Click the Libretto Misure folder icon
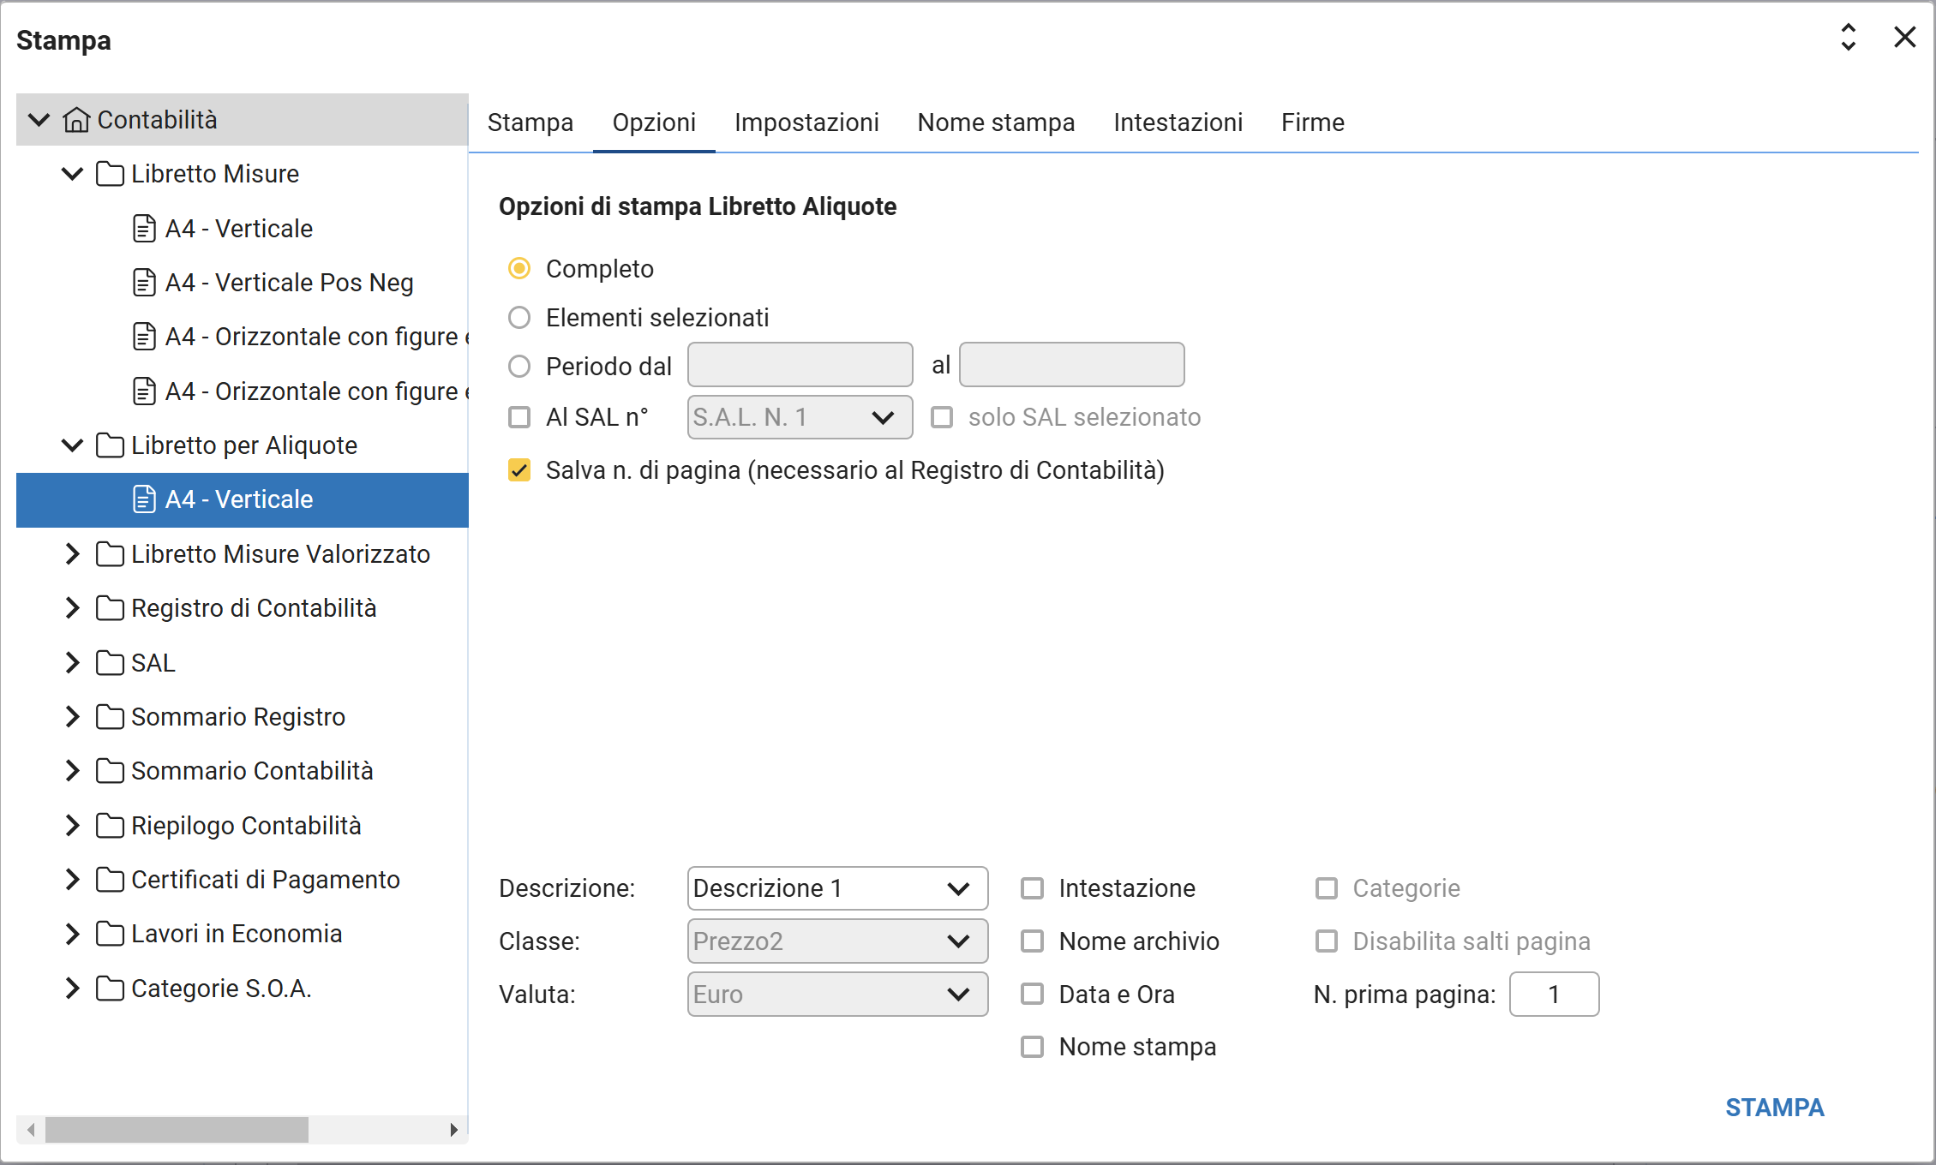The image size is (1936, 1165). click(110, 174)
